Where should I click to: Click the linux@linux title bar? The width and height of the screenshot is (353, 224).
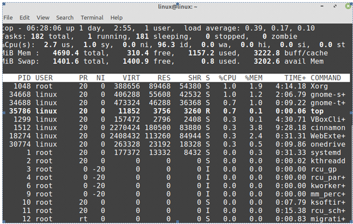pos(178,7)
